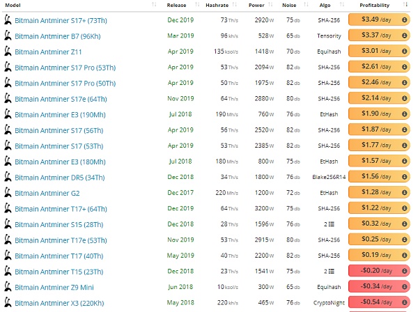Open the Bitmain Antminer E3 (190Mh) link

point(60,115)
